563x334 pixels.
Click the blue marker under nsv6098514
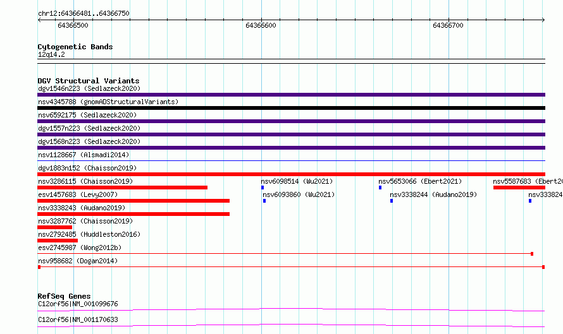point(263,188)
